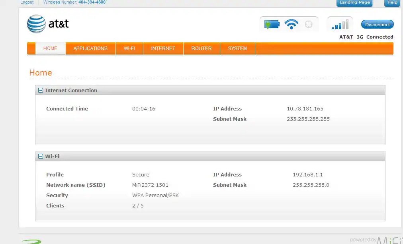Click the Disconnect button
The image size is (403, 244).
point(377,25)
